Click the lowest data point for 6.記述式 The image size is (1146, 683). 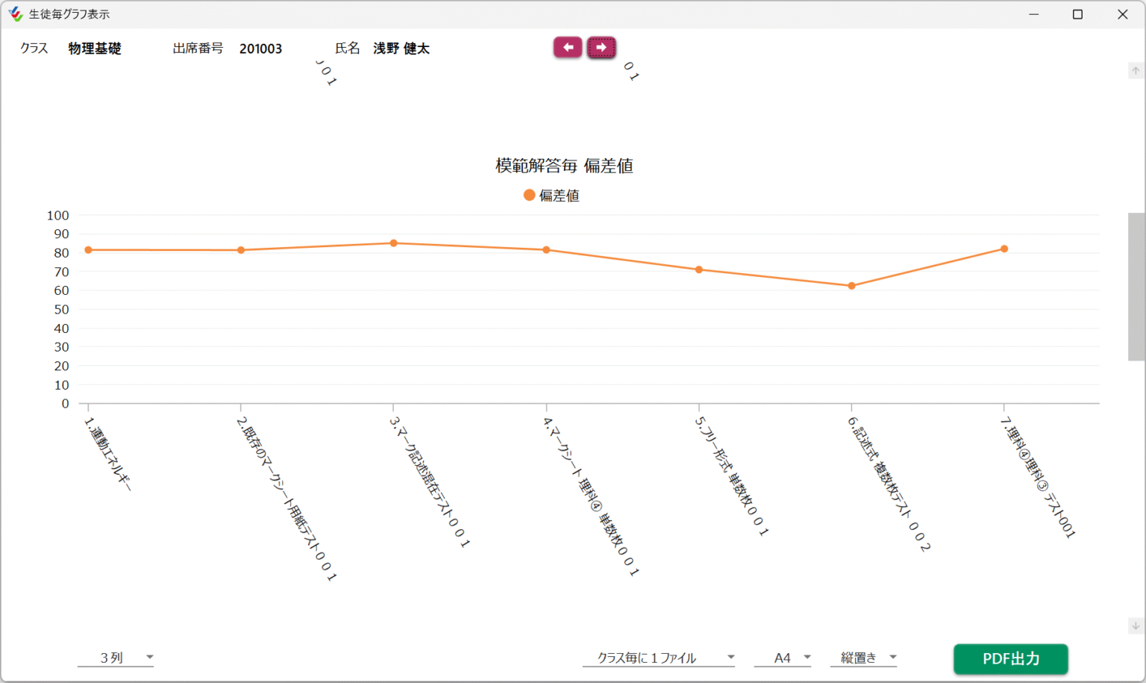851,286
